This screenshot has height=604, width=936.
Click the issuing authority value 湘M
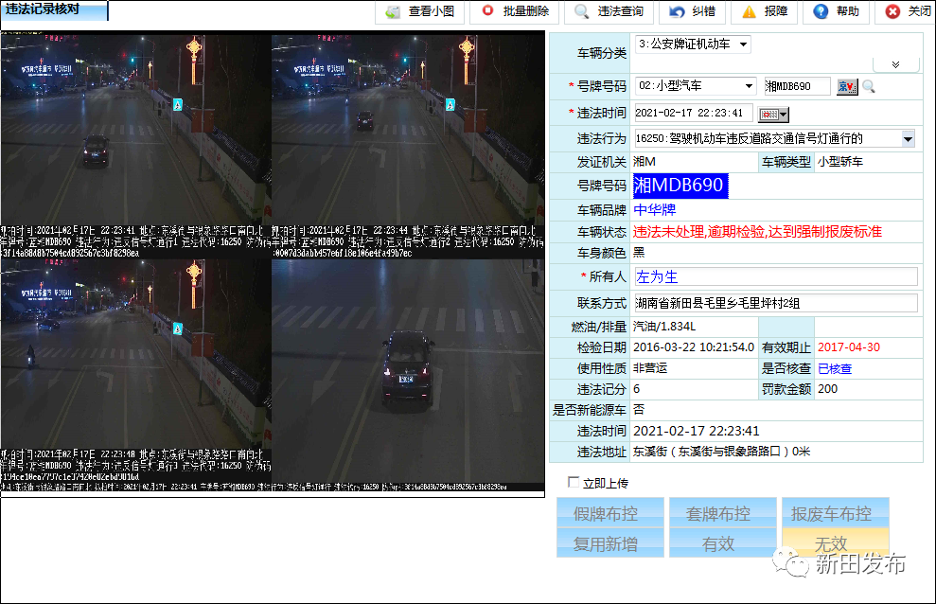click(x=645, y=162)
